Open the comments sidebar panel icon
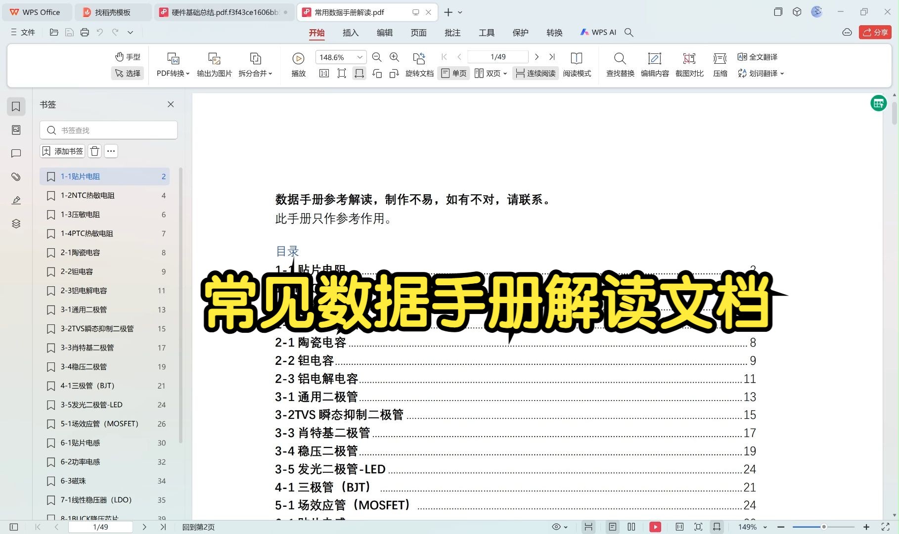 tap(16, 153)
